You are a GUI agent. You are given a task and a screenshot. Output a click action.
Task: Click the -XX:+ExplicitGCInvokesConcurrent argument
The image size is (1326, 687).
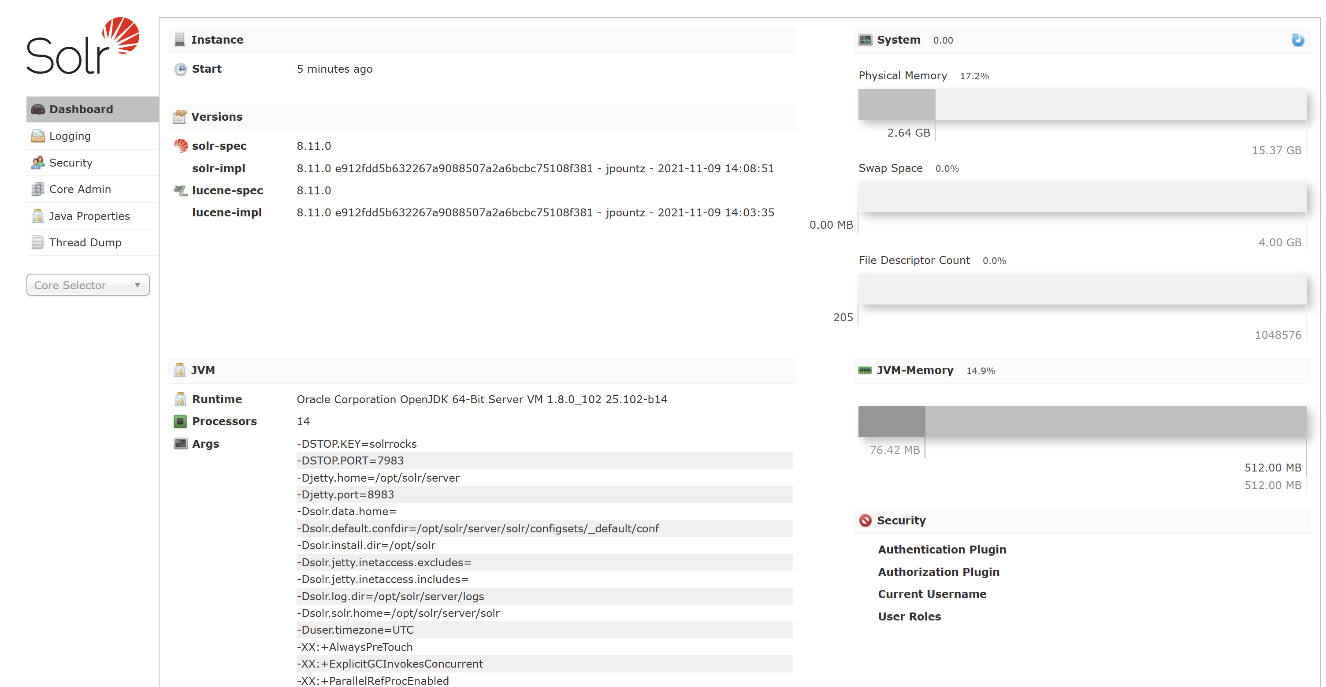(390, 664)
